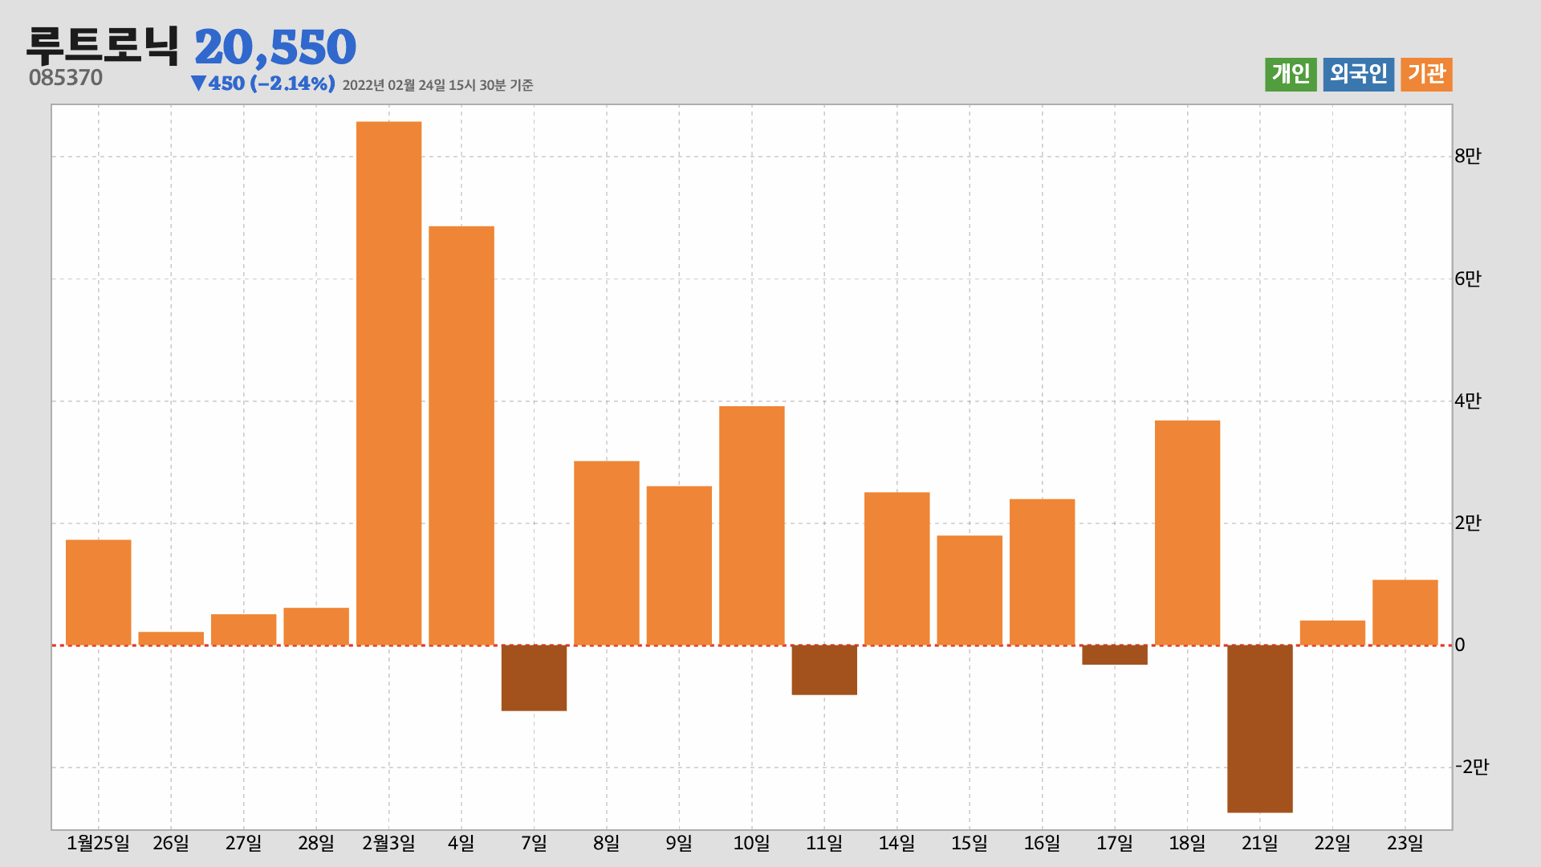This screenshot has width=1541, height=867.
Task: Select the 외국인 legend label
Action: 1358,75
